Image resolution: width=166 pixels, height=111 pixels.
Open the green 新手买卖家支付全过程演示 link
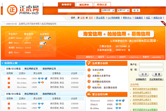[145, 110]
